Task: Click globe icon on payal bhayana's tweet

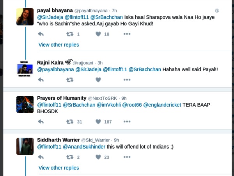Action: tap(217, 11)
